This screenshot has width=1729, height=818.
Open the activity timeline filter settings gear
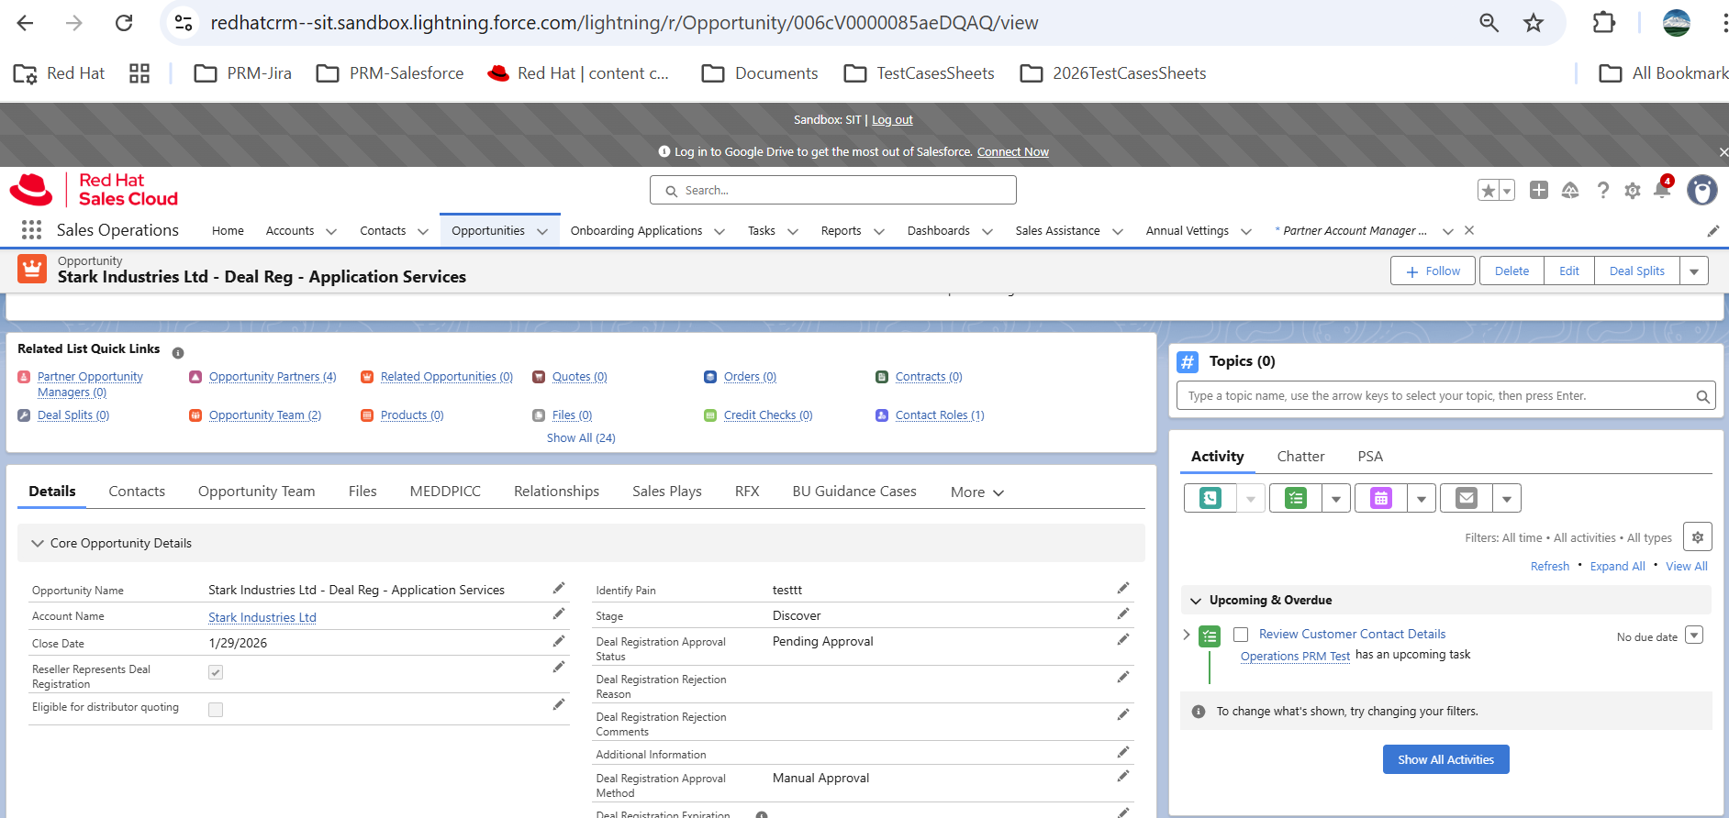click(1697, 537)
